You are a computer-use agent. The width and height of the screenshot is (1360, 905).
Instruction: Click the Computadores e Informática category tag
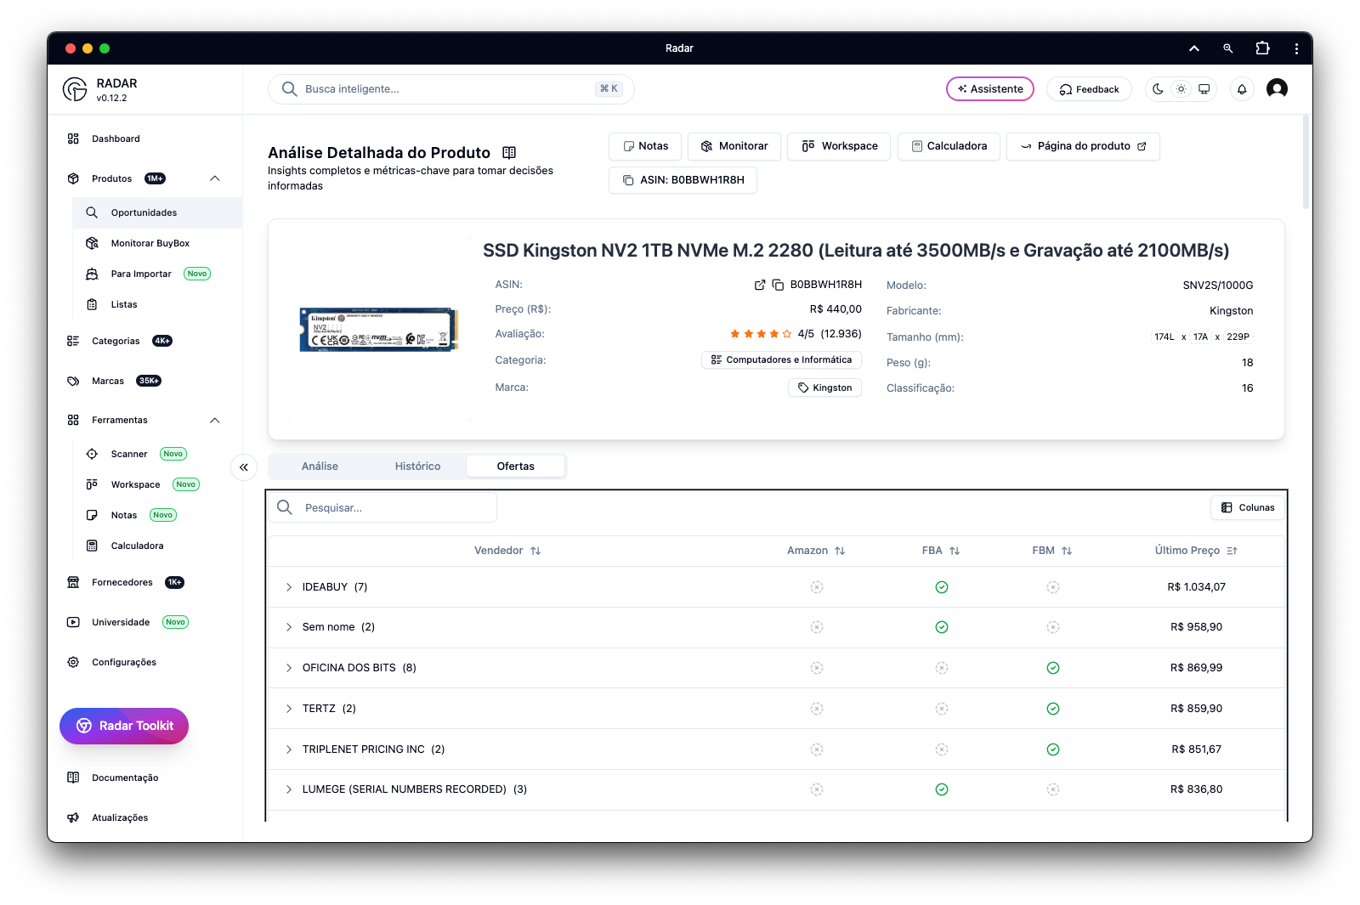[x=781, y=360]
